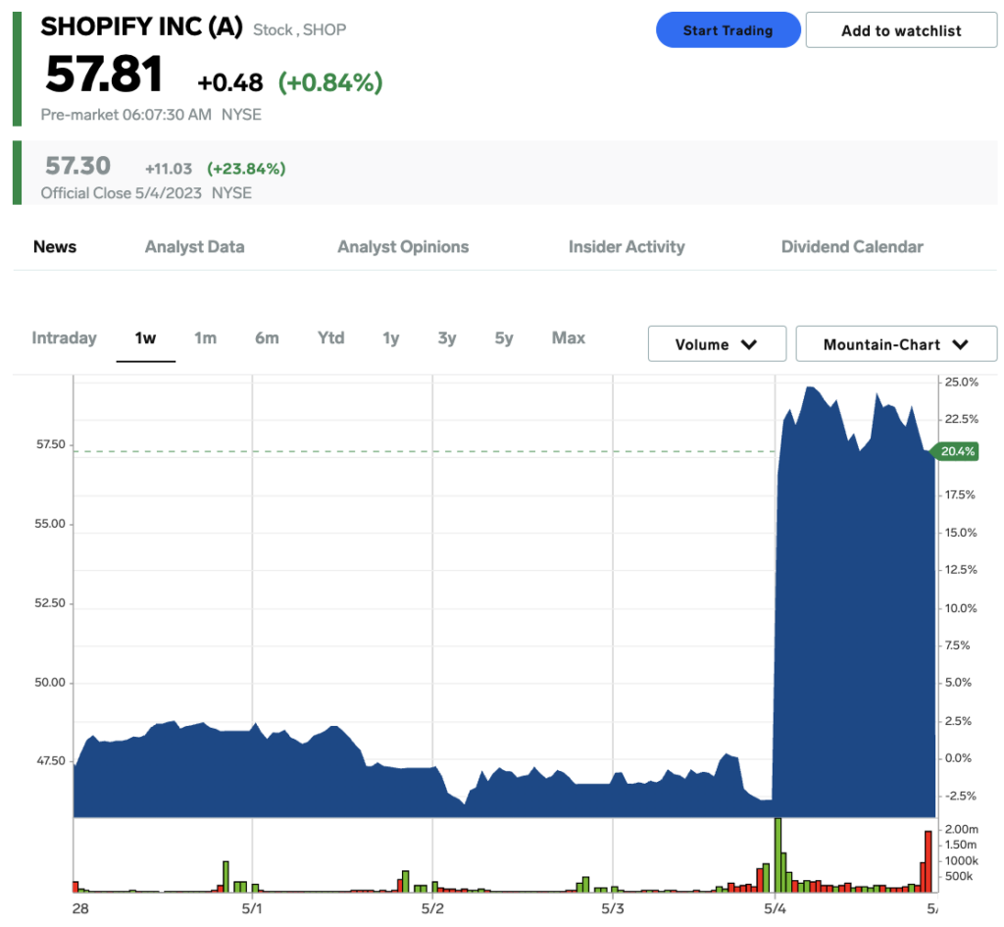Click the "Stock , SHOP" ticker label
Viewport: 1004px width, 927px height.
click(x=300, y=29)
